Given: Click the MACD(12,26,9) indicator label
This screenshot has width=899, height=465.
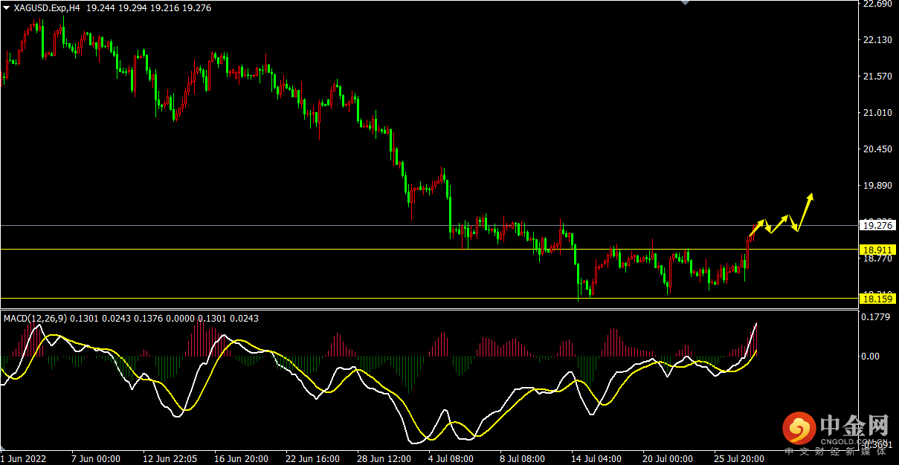Looking at the screenshot, I should point(36,318).
